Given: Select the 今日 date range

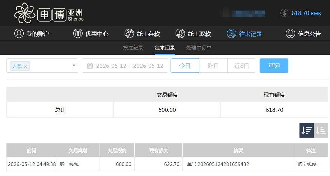Looking at the screenshot, I should (x=185, y=66).
